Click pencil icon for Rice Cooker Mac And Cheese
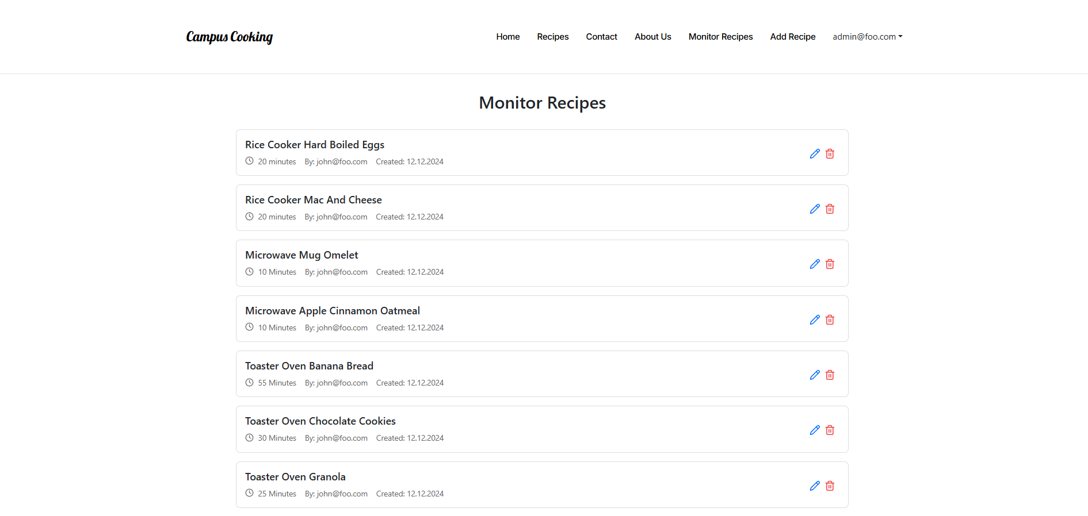 point(814,209)
